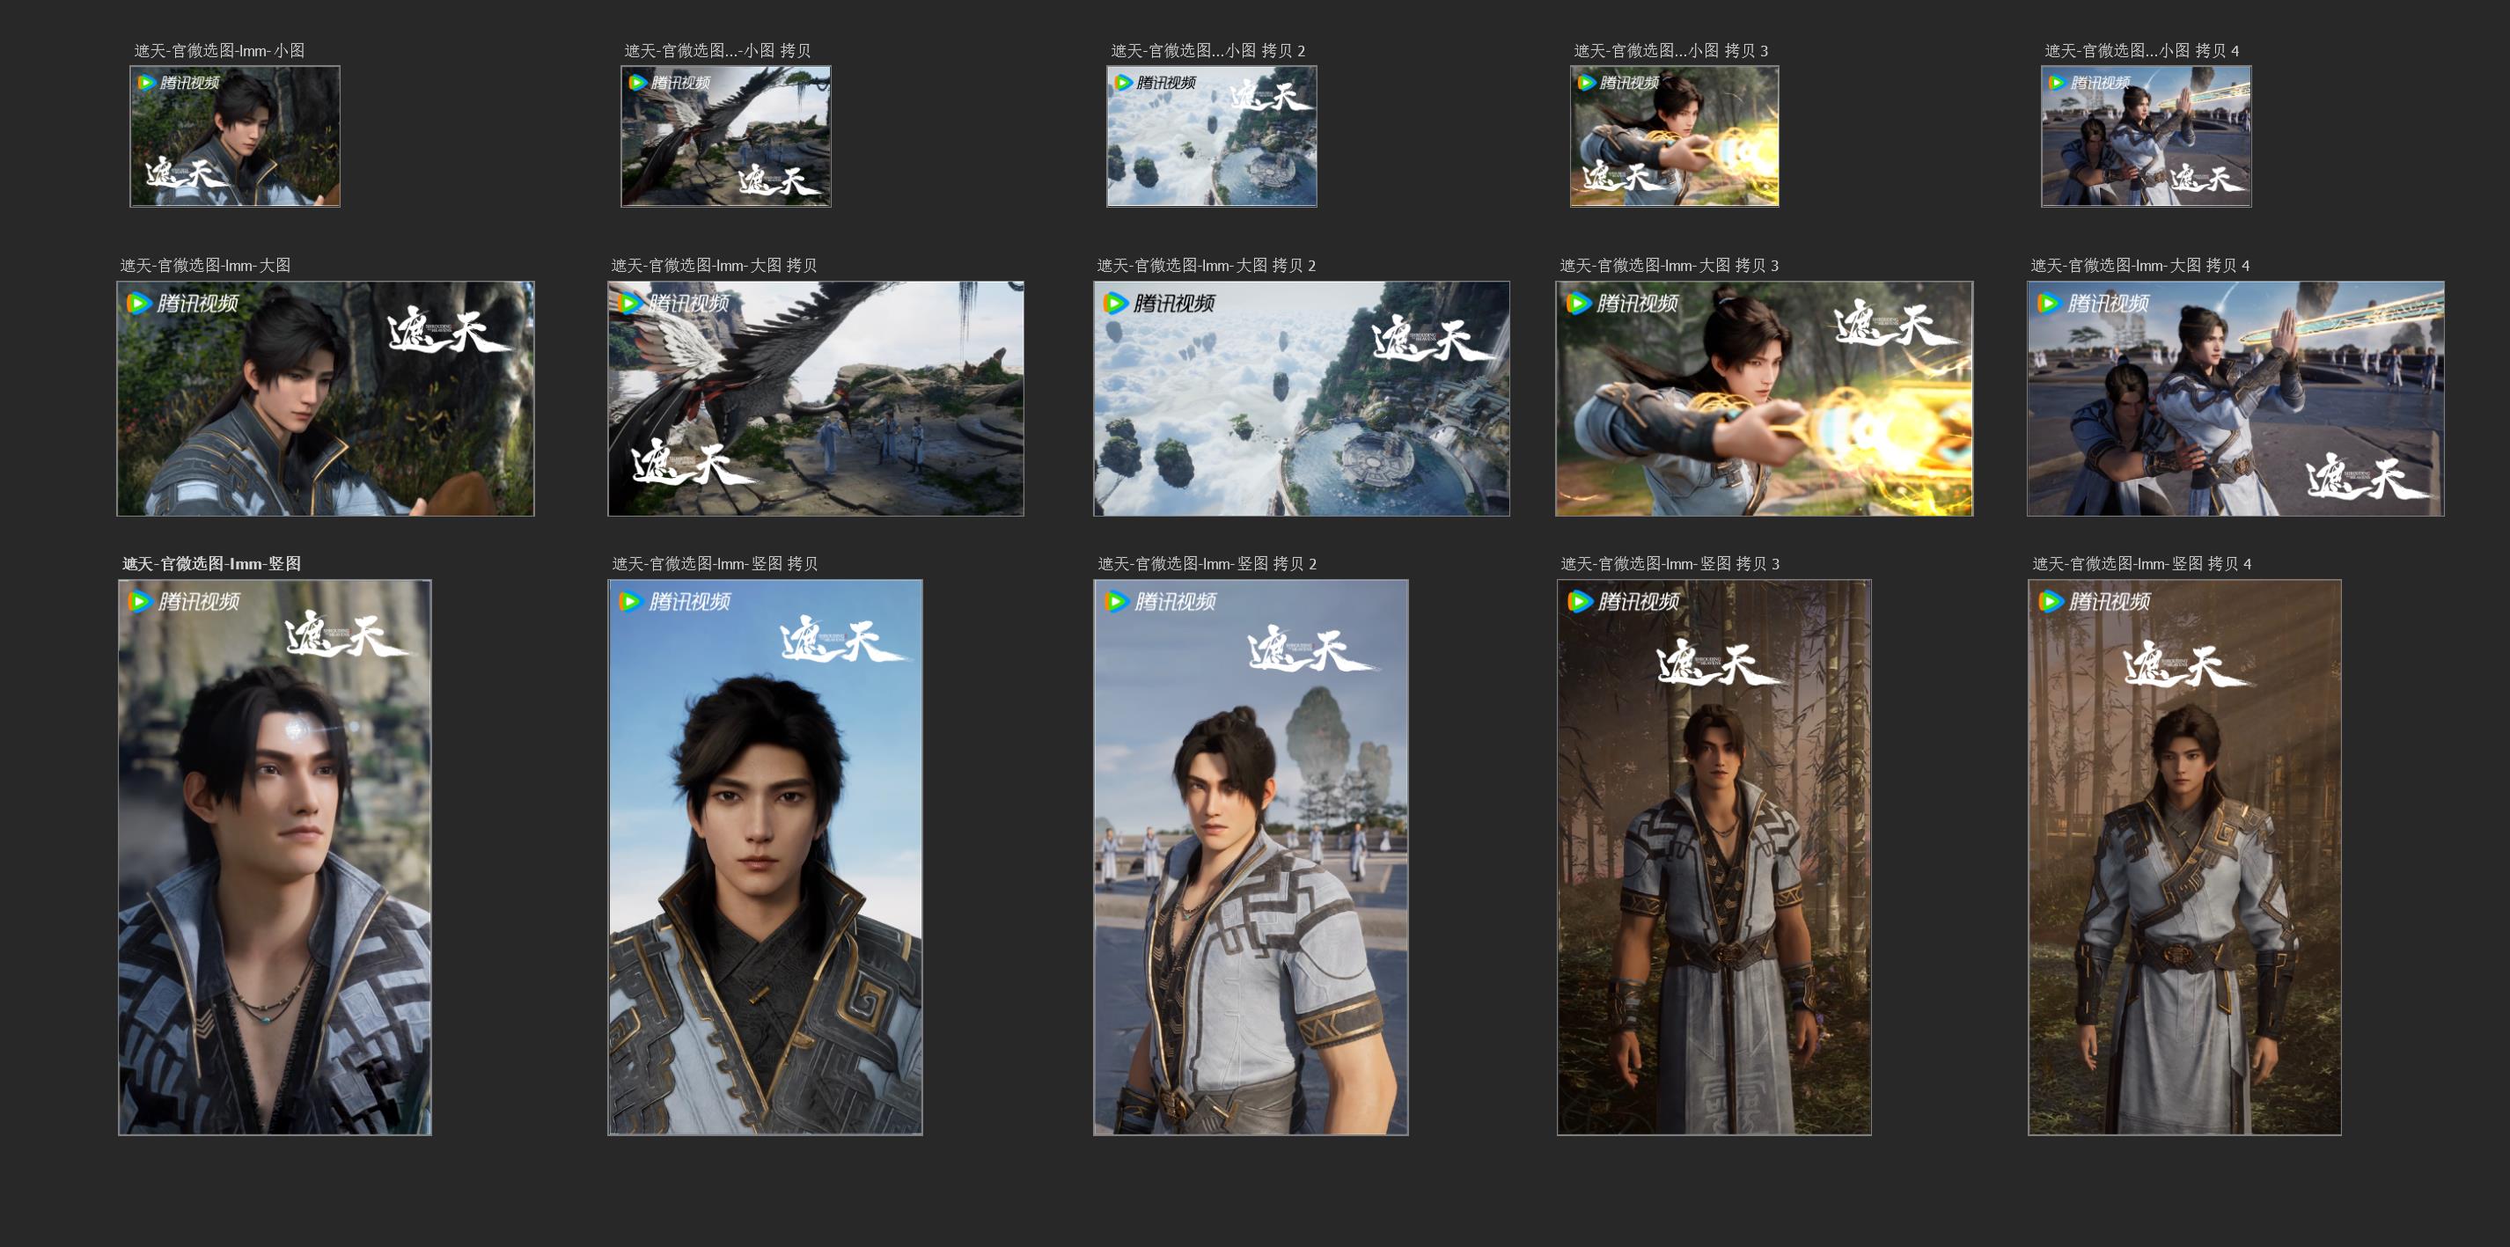Click the label 遮天-官微选图-lmm-竖图 拷贝
Viewport: 2510px width, 1247px height.
[x=715, y=564]
